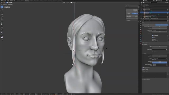Viewport: 169px width, 95px height.
Task: Click the Bevel Object field BezierCircle
Action: (x=159, y=58)
